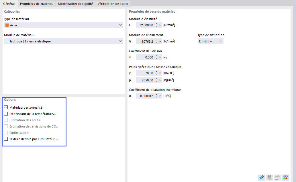This screenshot has height=182, width=296.
Task: Switch to the Vérification de l'acier tab
Action: click(112, 4)
